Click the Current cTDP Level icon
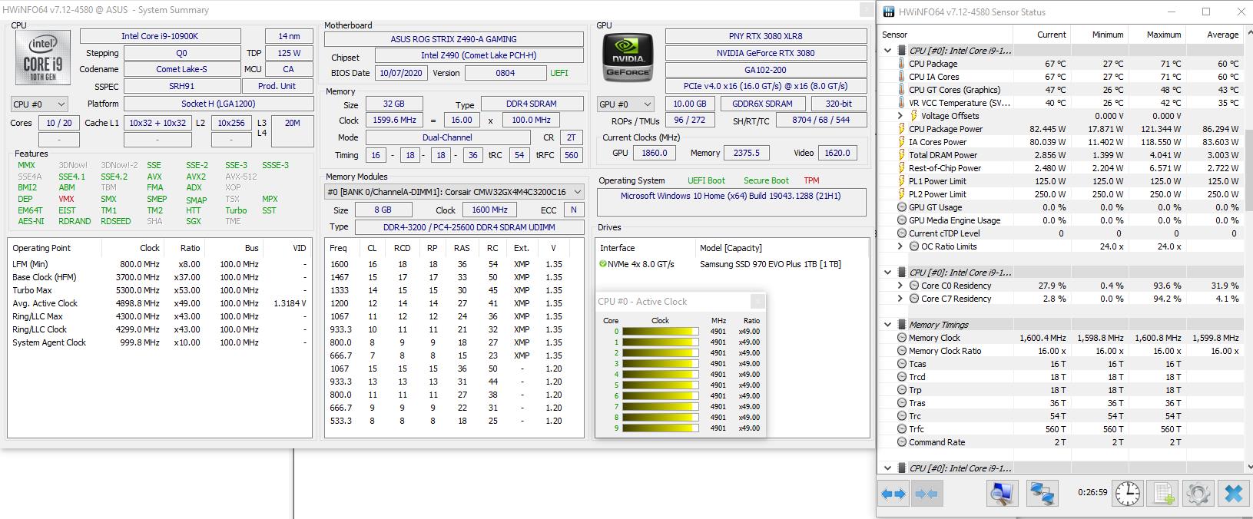1253x519 pixels. pyautogui.click(x=902, y=233)
